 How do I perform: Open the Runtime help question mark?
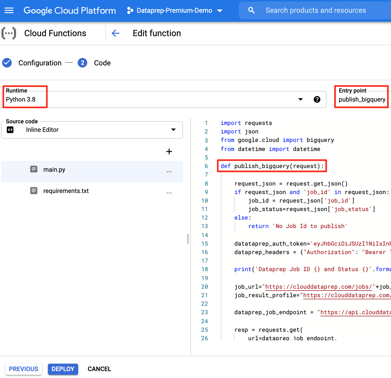[317, 99]
